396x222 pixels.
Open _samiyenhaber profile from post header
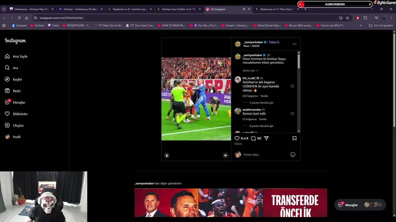click(253, 42)
